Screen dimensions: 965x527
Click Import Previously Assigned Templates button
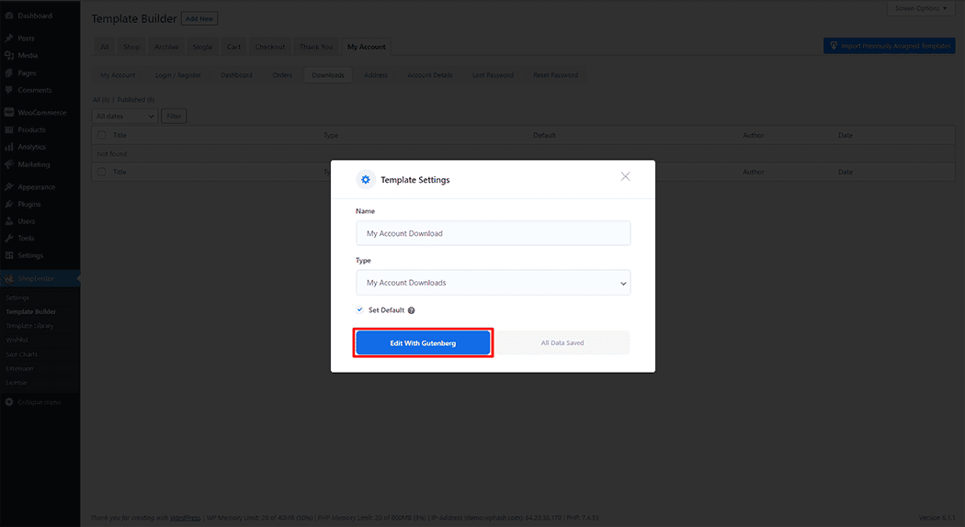click(889, 46)
